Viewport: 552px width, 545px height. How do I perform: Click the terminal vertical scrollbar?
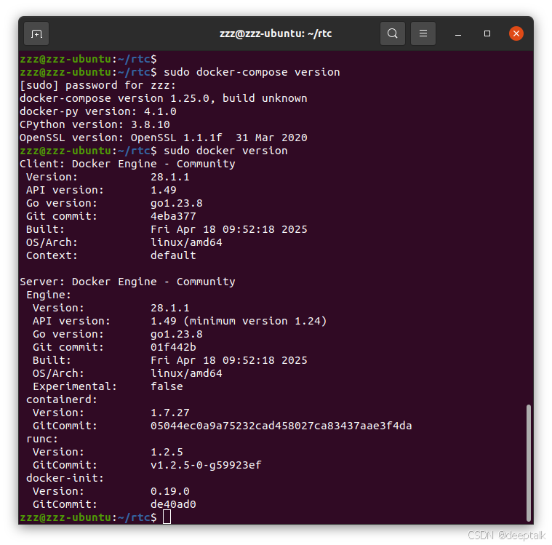pyautogui.click(x=529, y=463)
